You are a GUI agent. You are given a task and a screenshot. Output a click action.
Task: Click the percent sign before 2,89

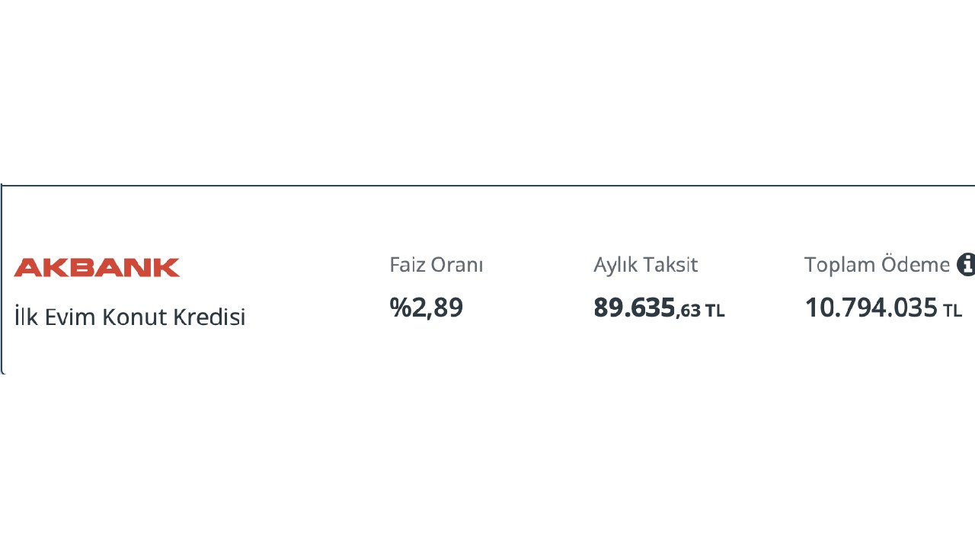click(400, 307)
